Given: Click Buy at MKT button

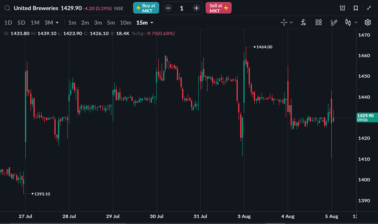Looking at the screenshot, I should point(146,8).
